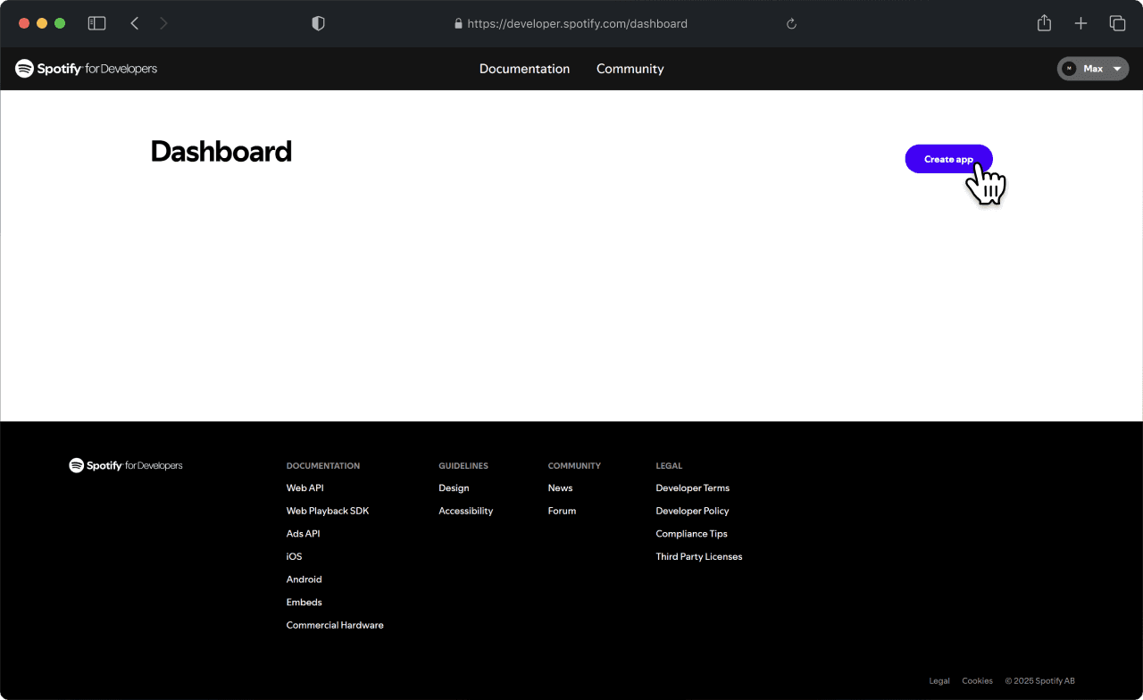The height and width of the screenshot is (700, 1143).
Task: Click the Create app button
Action: [x=948, y=159]
